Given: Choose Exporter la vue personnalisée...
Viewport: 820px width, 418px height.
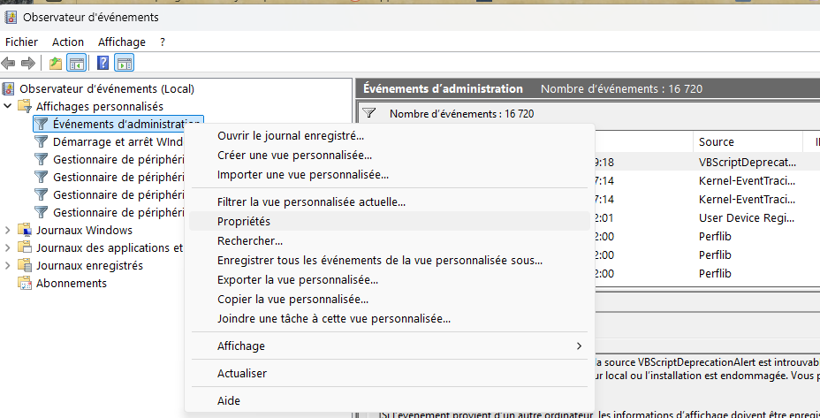Looking at the screenshot, I should [391, 280].
